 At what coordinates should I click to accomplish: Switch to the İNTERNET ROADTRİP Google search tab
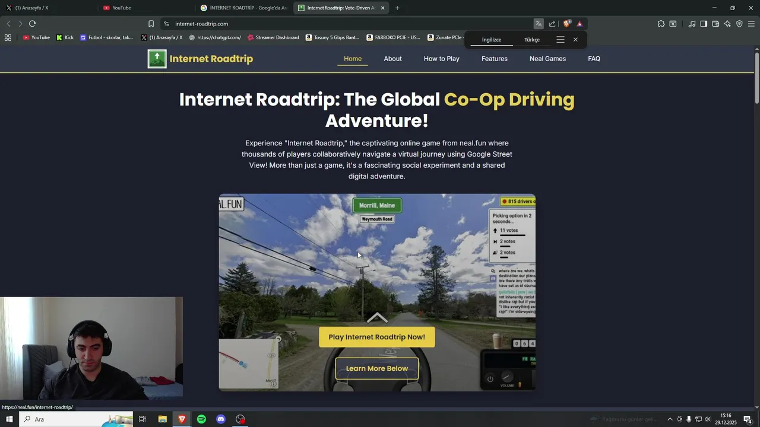[x=243, y=8]
